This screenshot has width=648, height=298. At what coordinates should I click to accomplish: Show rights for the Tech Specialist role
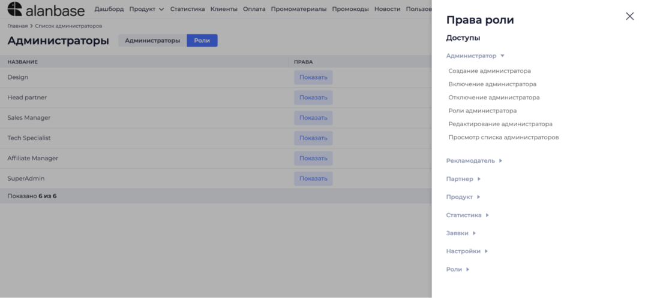(313, 138)
